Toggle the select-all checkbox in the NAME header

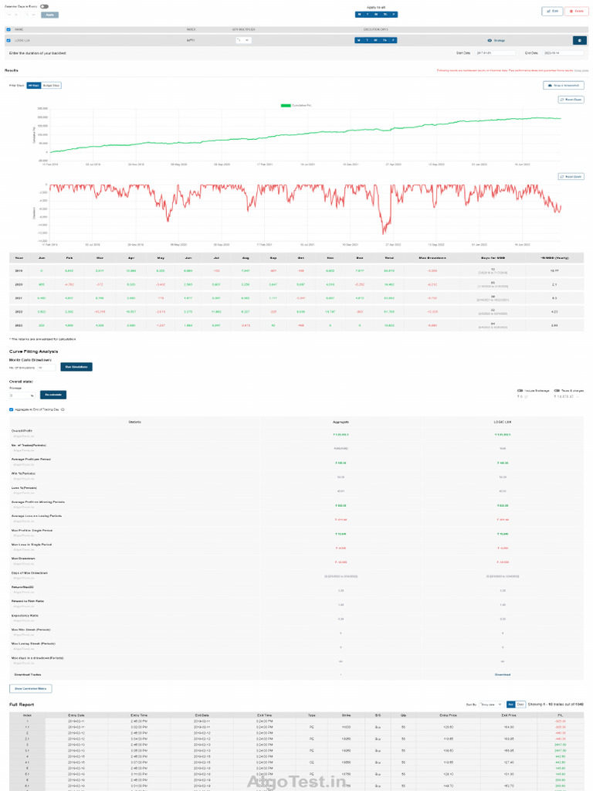(x=8, y=29)
